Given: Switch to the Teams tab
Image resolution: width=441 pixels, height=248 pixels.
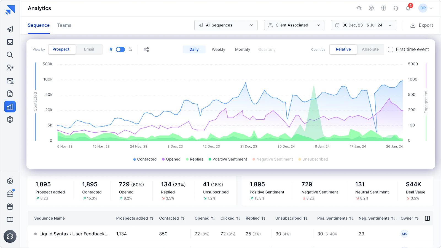Looking at the screenshot, I should (64, 25).
